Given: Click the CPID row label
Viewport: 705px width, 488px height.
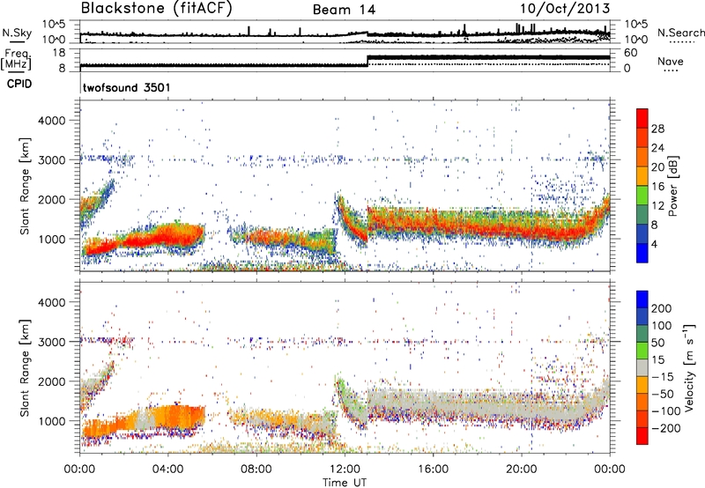Looking at the screenshot, I should point(19,84).
